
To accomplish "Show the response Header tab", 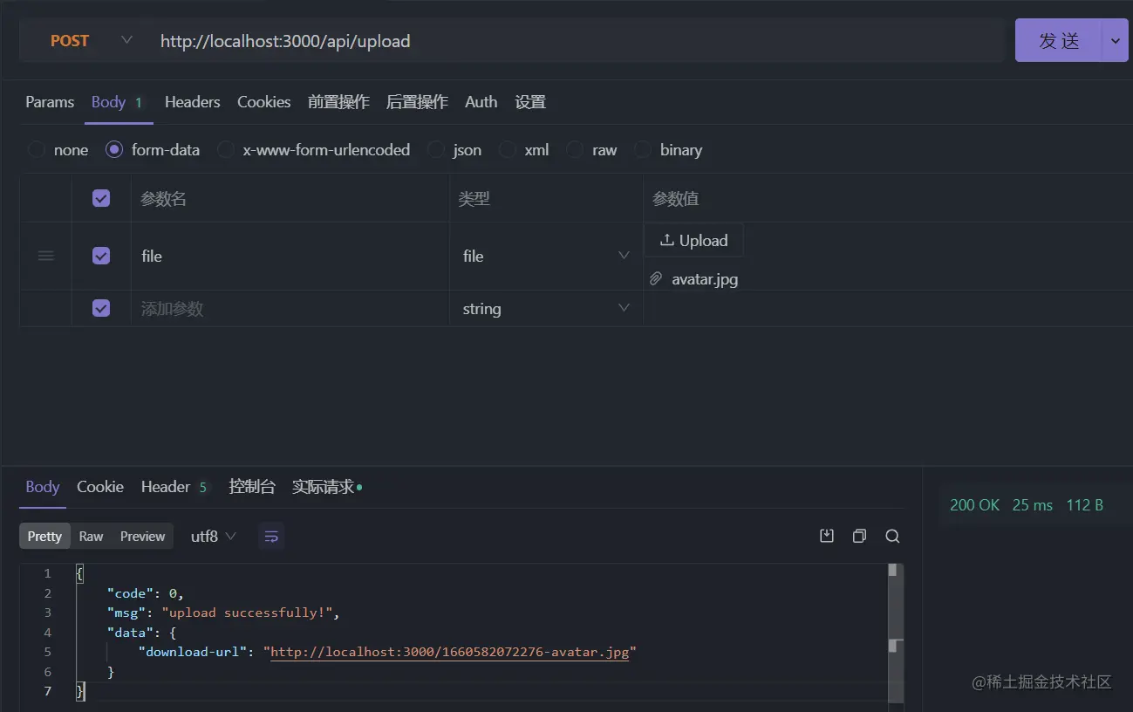I will point(175,487).
